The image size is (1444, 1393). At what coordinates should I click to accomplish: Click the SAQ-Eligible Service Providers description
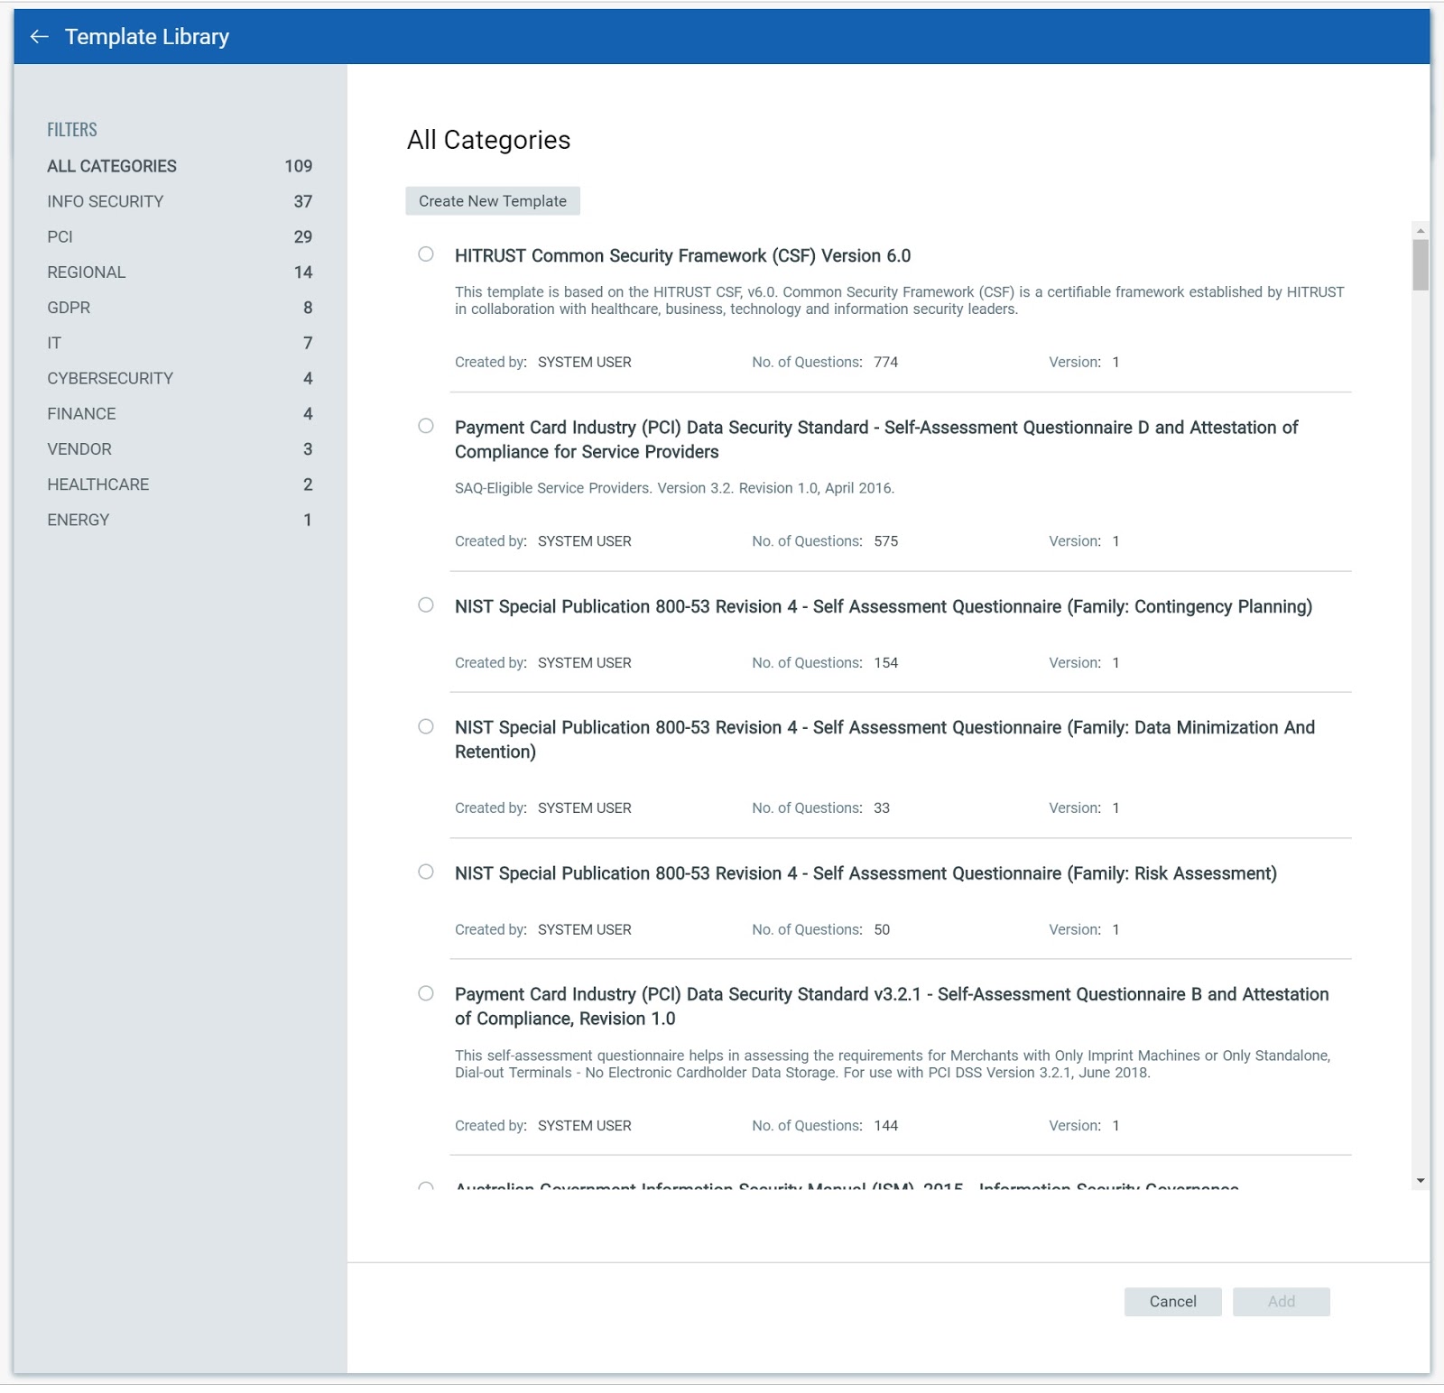click(x=674, y=488)
